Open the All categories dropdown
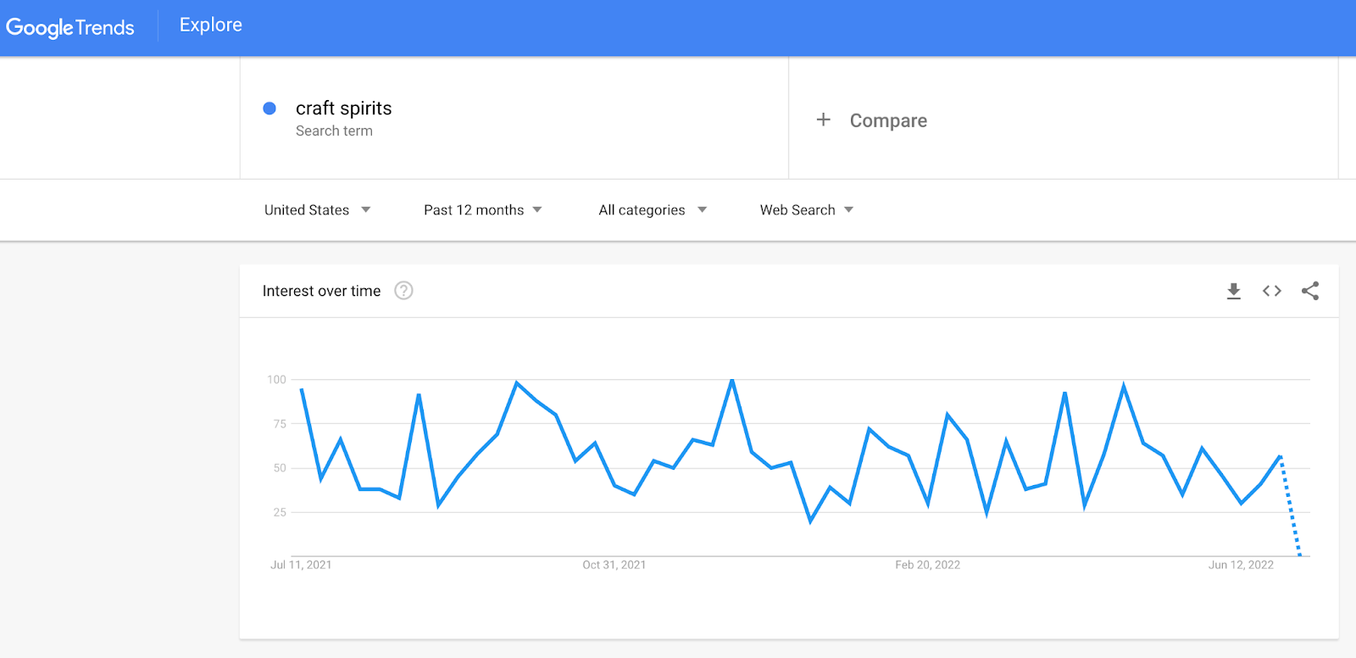 (x=651, y=209)
